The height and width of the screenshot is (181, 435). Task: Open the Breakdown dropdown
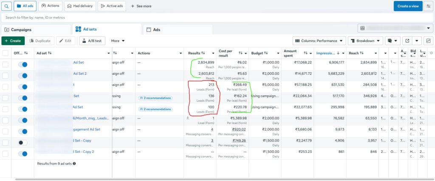(365, 41)
